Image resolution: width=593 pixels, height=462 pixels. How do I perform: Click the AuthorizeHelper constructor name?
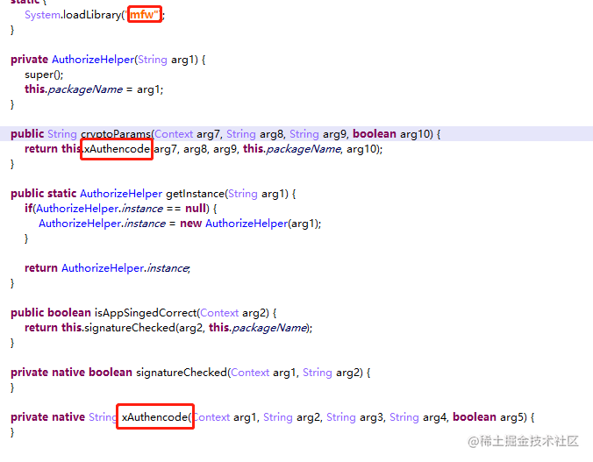(93, 60)
